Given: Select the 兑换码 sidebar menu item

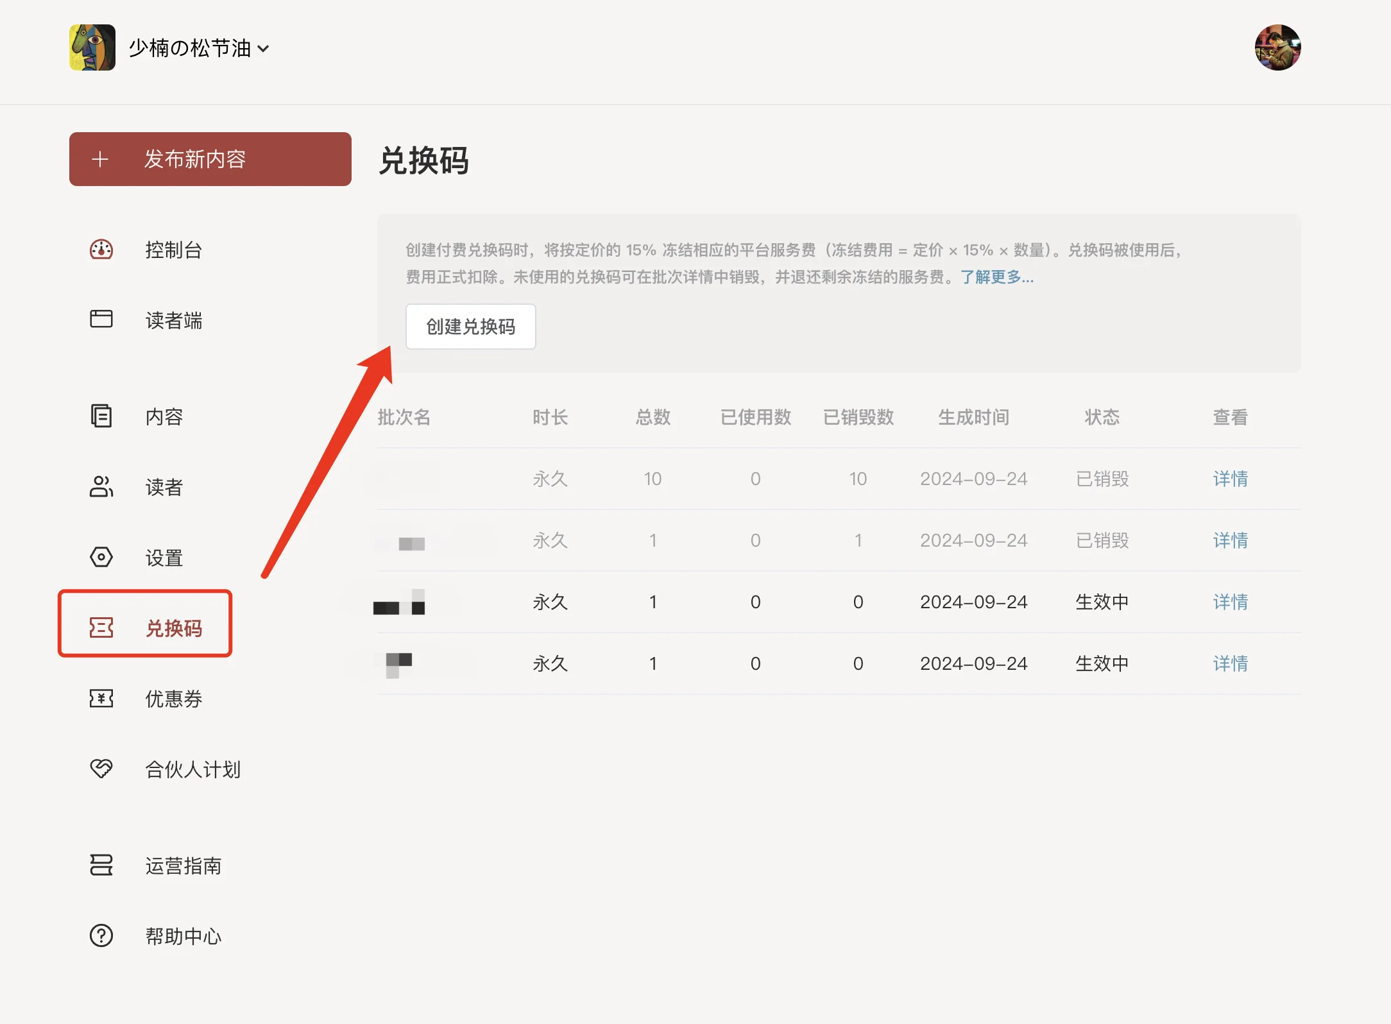Looking at the screenshot, I should pyautogui.click(x=173, y=627).
